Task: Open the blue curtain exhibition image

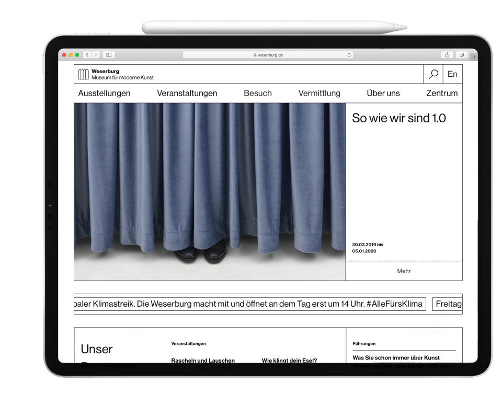Action: coord(209,191)
